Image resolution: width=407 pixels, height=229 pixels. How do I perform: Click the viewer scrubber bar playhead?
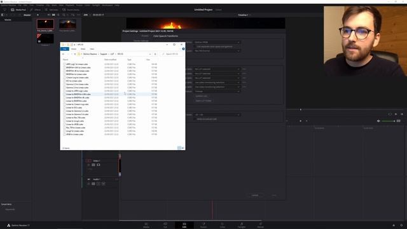[x=301, y=109]
